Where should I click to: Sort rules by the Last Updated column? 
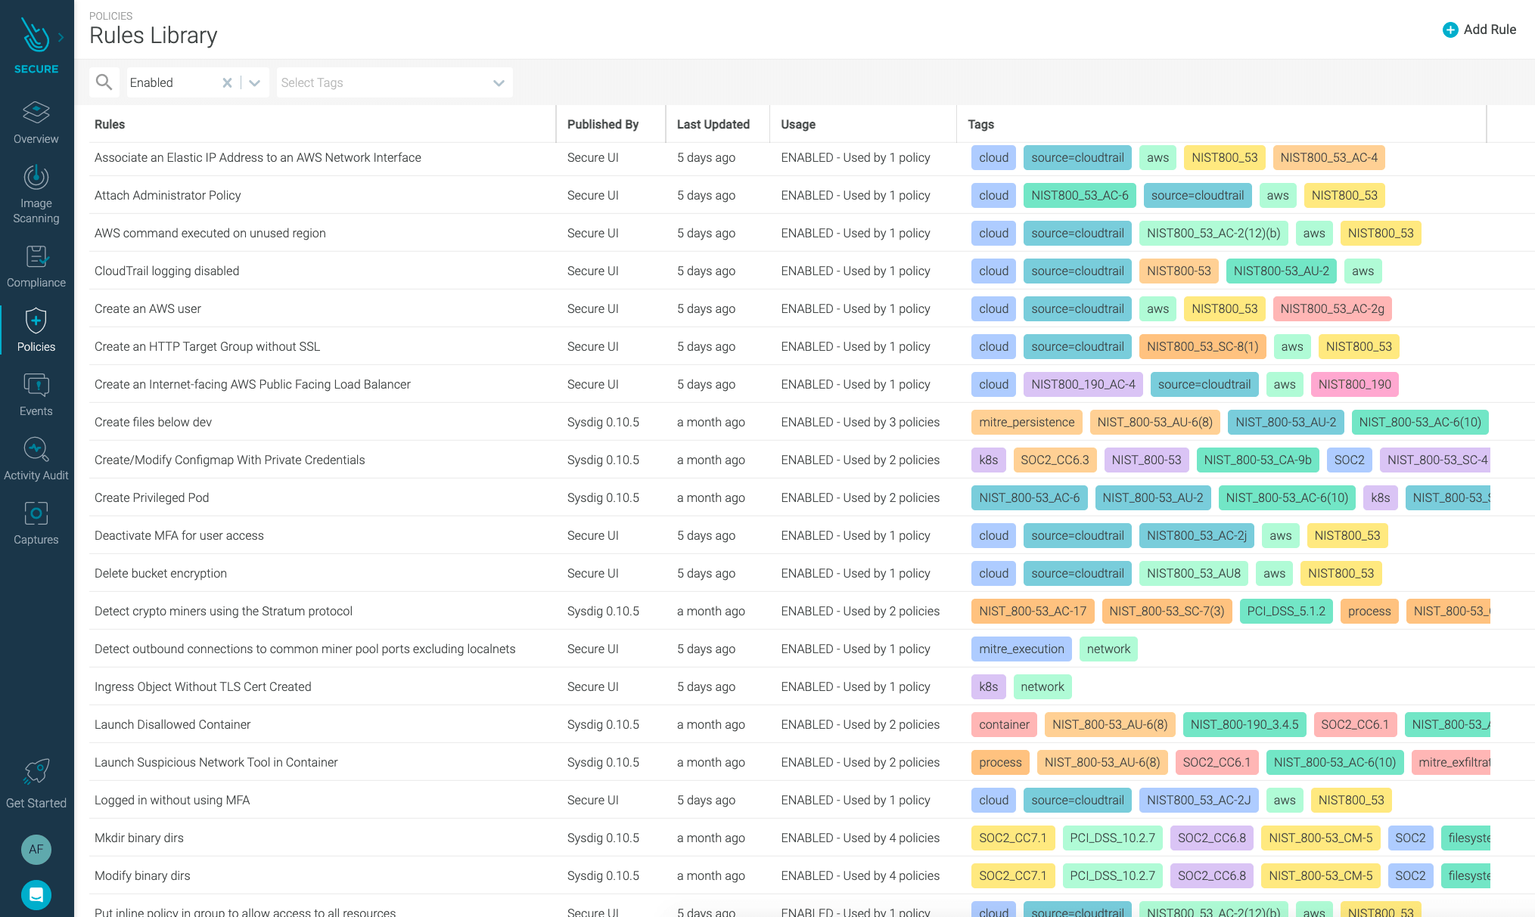(713, 124)
